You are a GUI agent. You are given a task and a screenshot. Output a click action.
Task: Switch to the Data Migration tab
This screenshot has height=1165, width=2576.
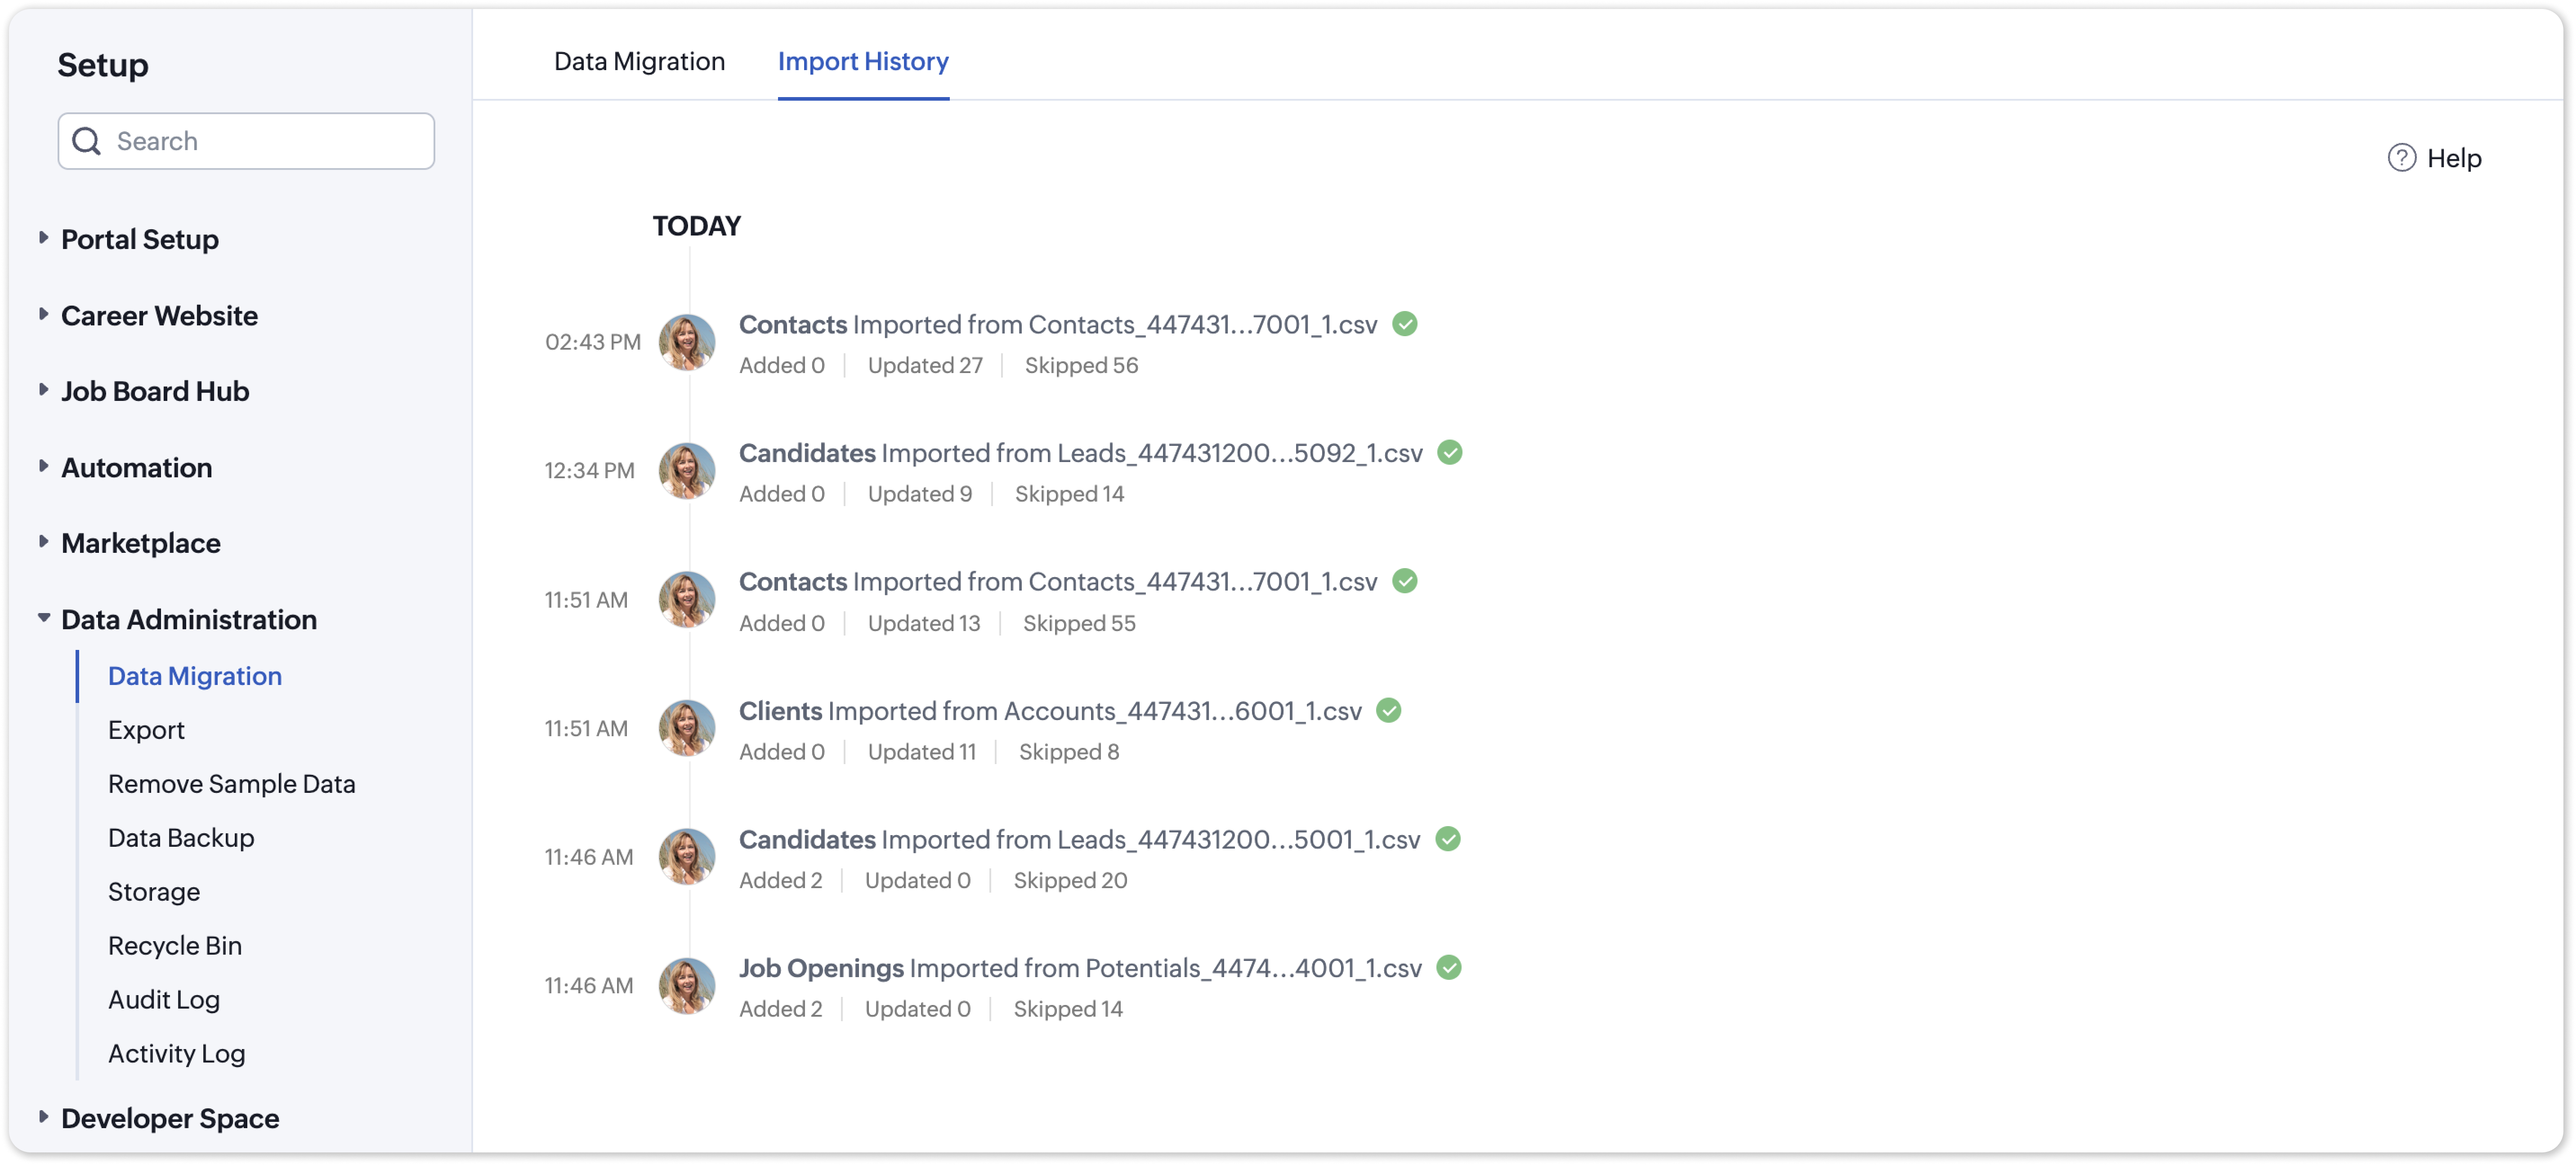coord(639,61)
